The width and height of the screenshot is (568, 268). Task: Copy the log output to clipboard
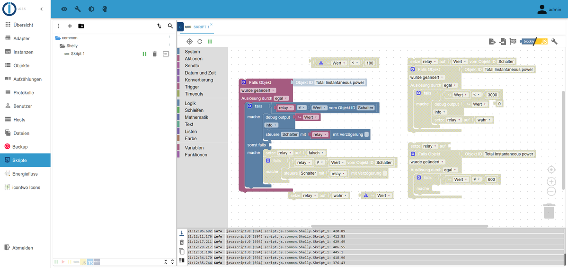[182, 251]
